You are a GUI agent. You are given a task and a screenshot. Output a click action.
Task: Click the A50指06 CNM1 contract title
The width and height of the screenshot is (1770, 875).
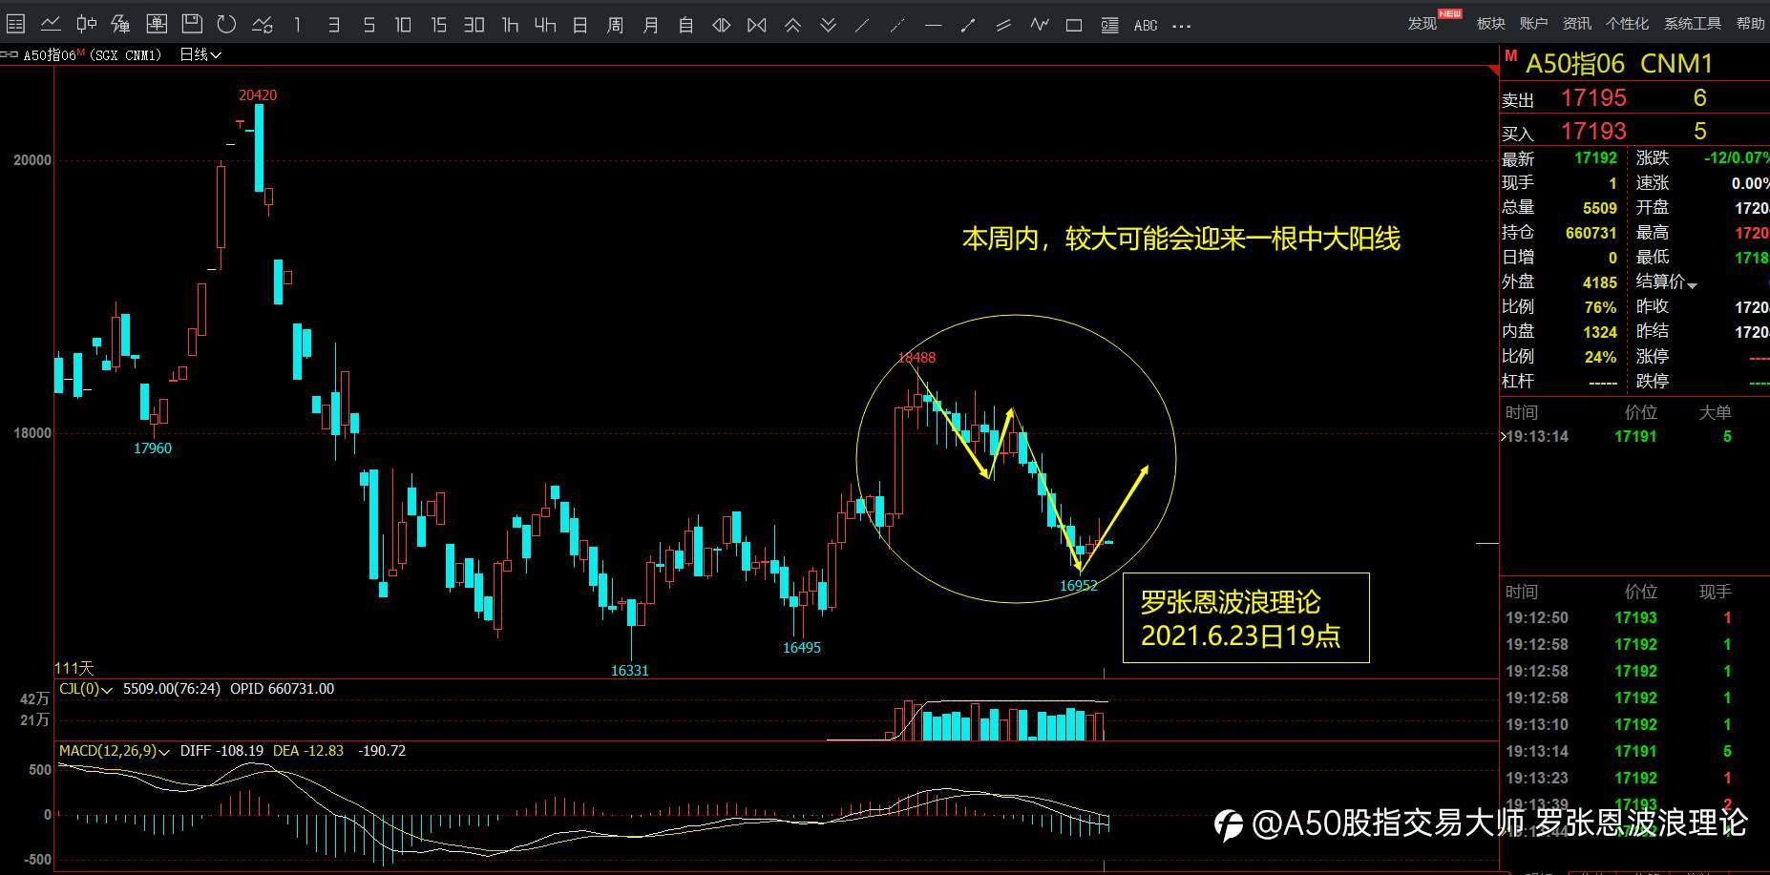1619,64
